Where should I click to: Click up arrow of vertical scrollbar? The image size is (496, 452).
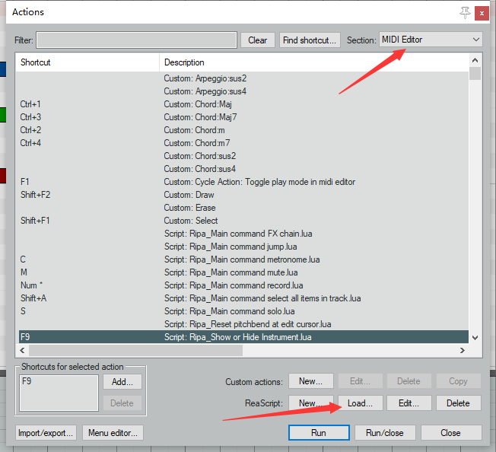(x=475, y=60)
